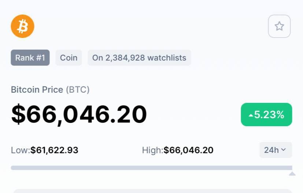Click the $66,046.20 main price
Viewport: 303px width, 193px height.
tap(79, 114)
